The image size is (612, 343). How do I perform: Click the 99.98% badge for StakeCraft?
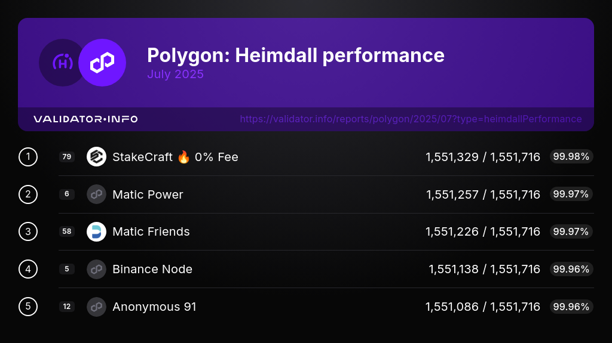[x=571, y=157]
